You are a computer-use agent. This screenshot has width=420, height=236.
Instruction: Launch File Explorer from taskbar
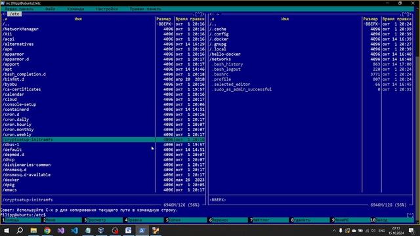tap(33, 230)
